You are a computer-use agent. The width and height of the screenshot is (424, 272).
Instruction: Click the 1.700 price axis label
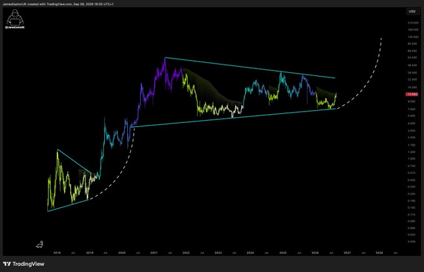pos(412,145)
